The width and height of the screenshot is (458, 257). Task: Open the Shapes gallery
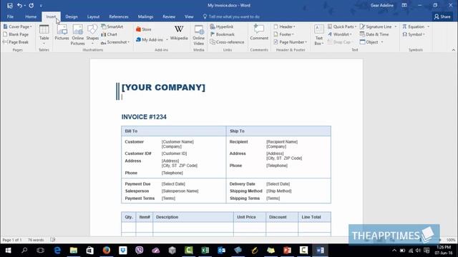(x=92, y=34)
